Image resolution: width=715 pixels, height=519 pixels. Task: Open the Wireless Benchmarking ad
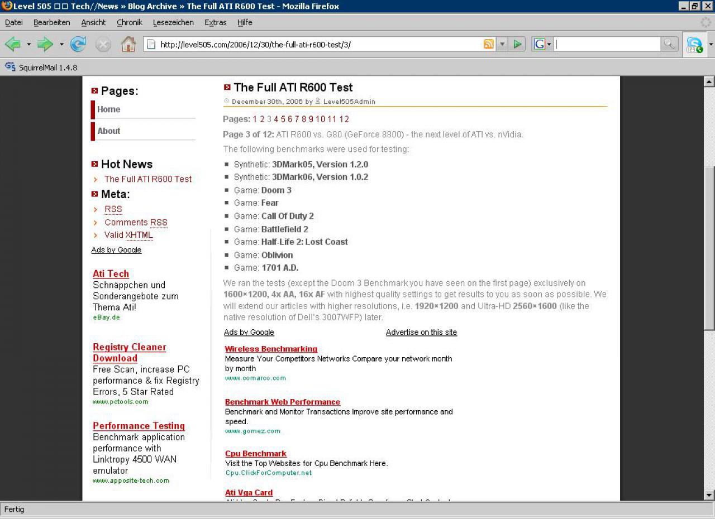point(271,349)
